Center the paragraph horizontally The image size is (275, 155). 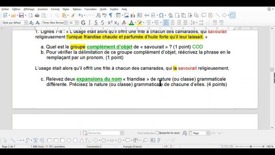pyautogui.click(x=172, y=23)
